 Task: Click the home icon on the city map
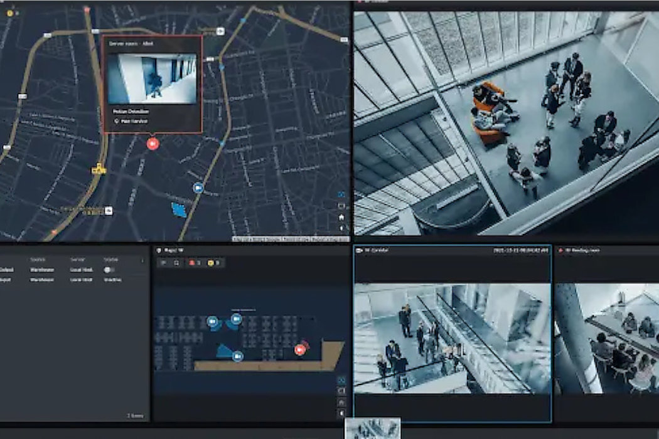pos(341,217)
